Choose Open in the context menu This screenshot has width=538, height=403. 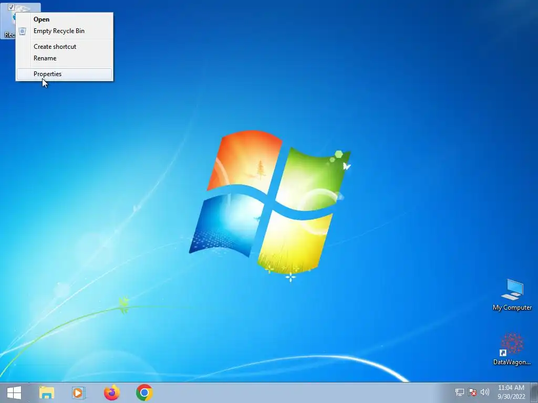pos(64,19)
